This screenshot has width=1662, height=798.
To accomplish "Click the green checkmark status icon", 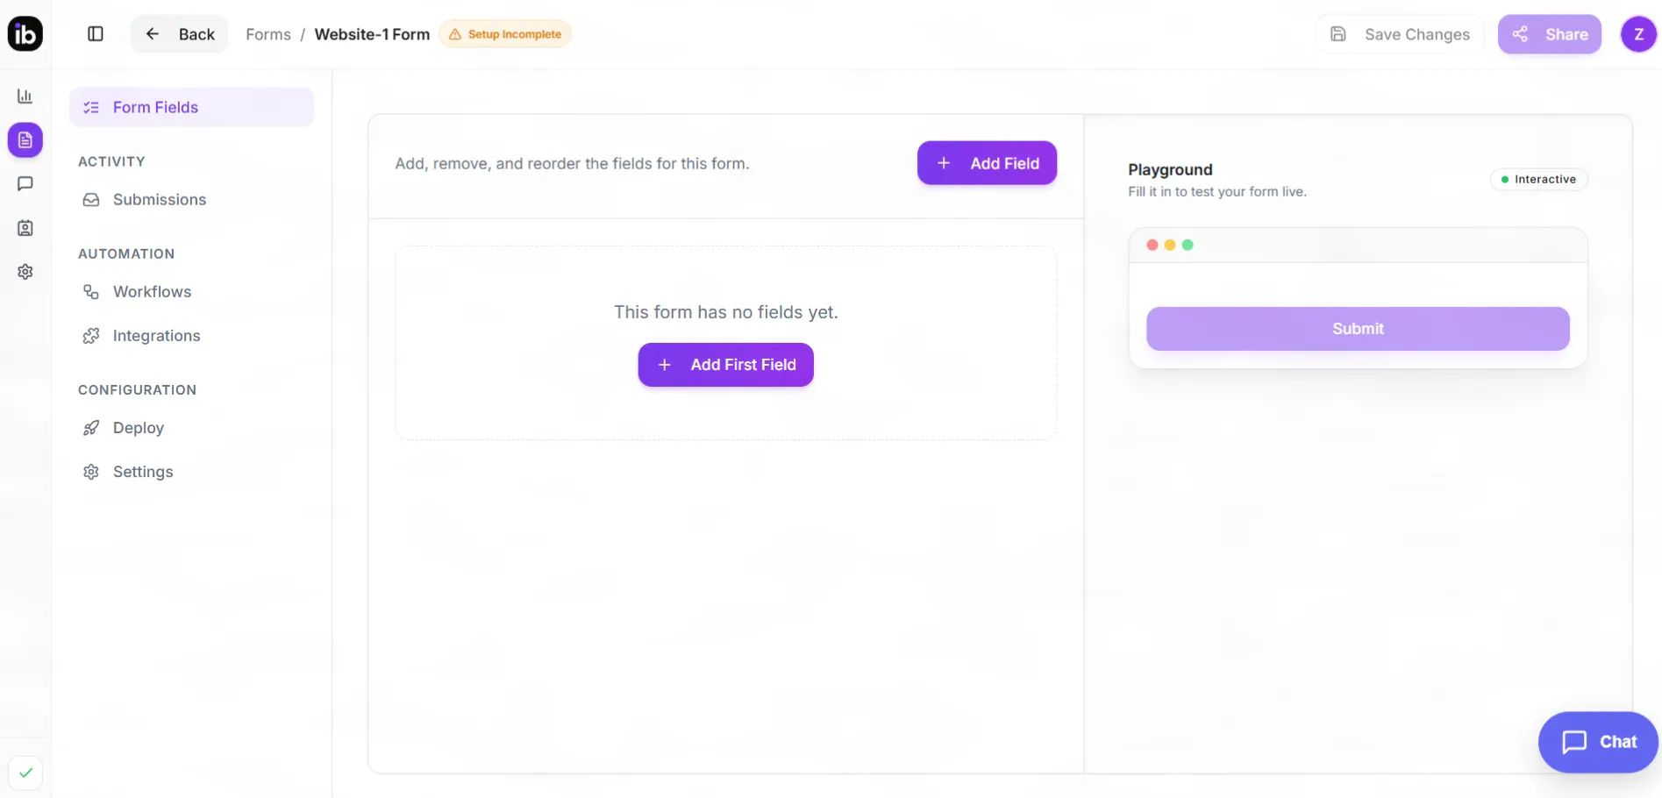I will (25, 773).
